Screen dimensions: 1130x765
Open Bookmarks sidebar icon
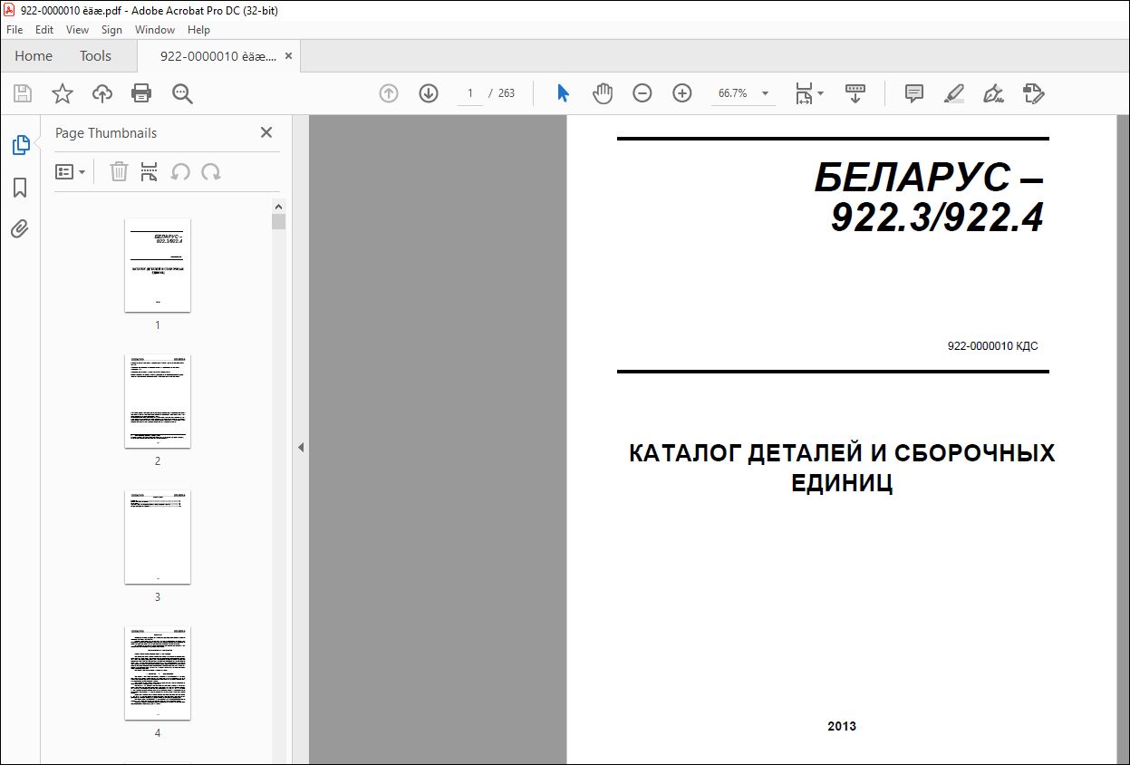pos(20,188)
